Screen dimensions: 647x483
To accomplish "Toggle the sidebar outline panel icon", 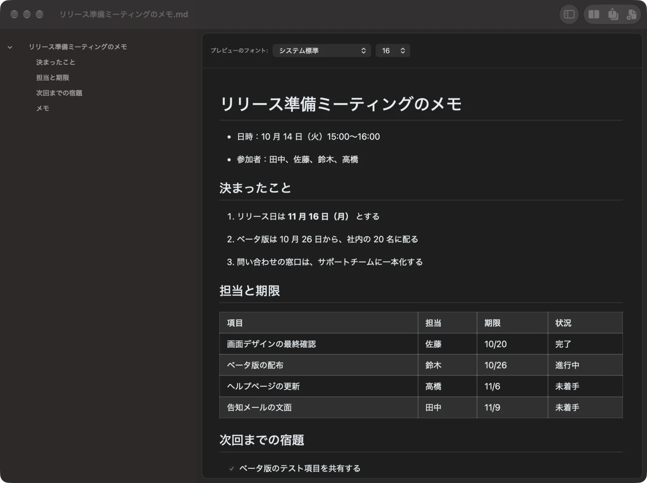I will click(569, 15).
